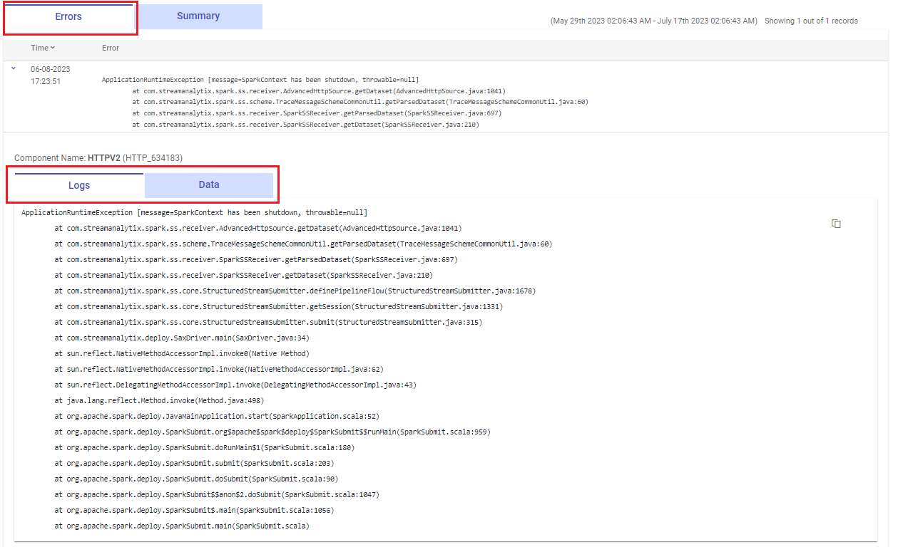The width and height of the screenshot is (898, 547).
Task: Open the Data tab for HTTPV2
Action: coord(209,184)
